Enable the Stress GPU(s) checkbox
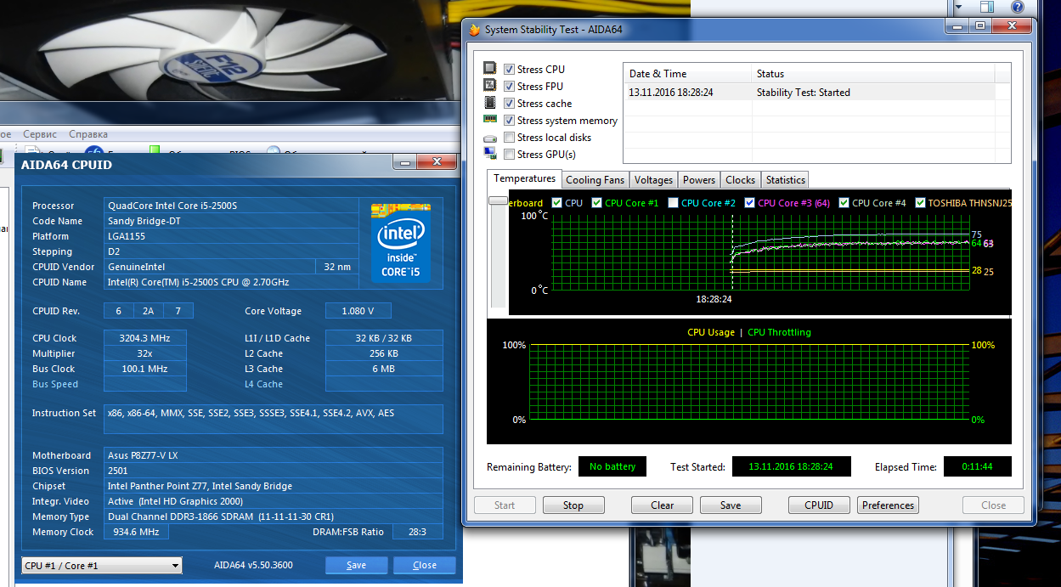The image size is (1061, 587). (509, 155)
